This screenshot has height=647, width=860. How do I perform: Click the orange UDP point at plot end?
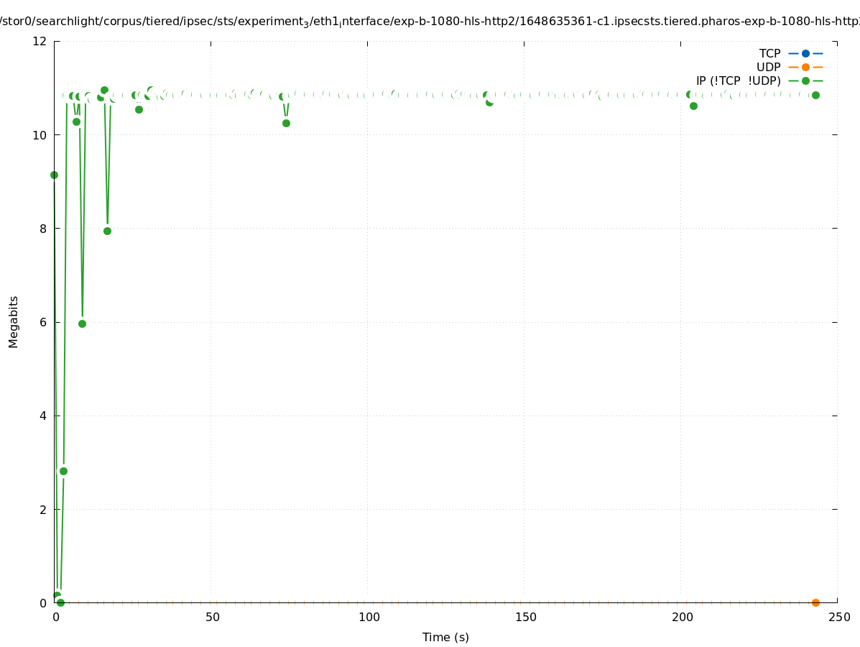click(815, 602)
